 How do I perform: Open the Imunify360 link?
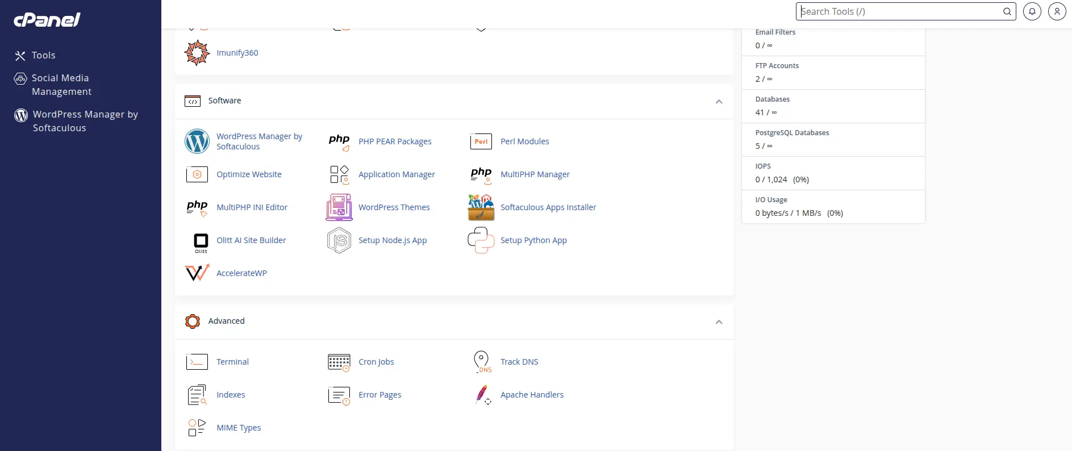(x=237, y=53)
